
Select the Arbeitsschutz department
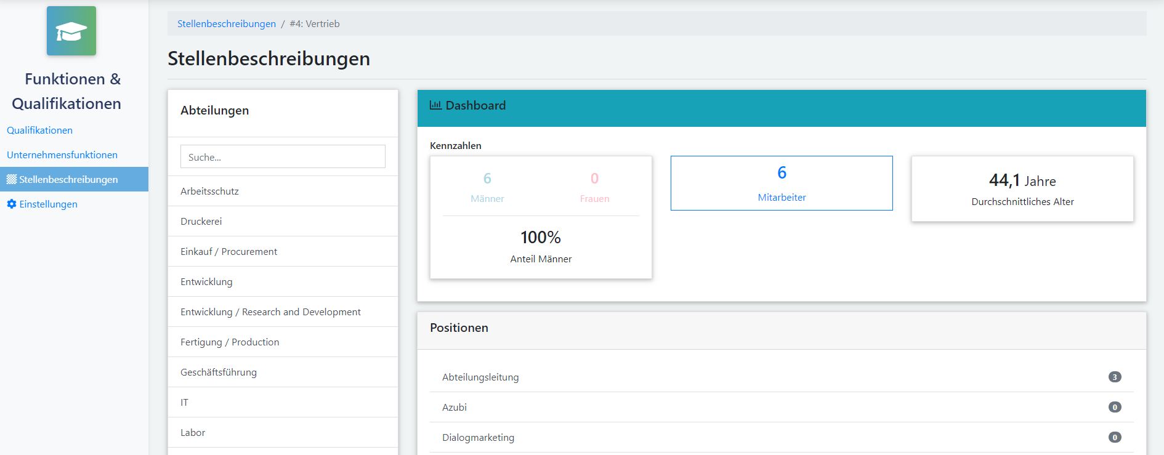(283, 191)
